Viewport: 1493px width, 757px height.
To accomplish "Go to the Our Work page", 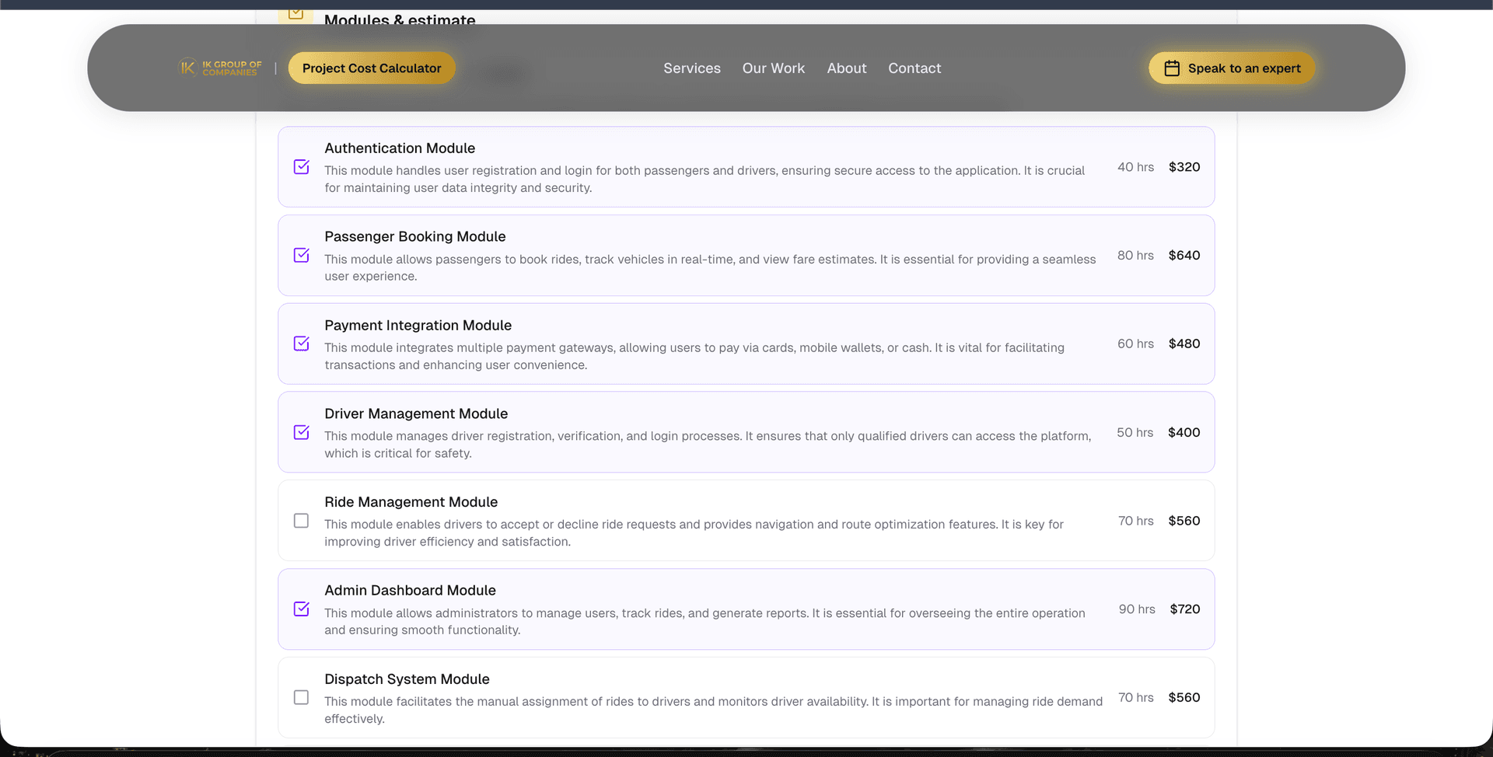I will 774,68.
